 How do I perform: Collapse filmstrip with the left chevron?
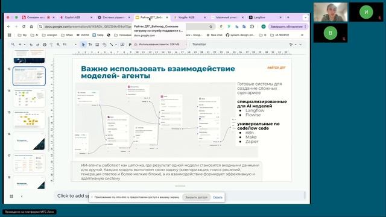click(22, 197)
